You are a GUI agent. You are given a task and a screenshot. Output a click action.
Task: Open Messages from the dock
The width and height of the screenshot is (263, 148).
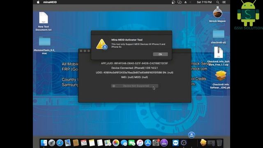(124, 143)
